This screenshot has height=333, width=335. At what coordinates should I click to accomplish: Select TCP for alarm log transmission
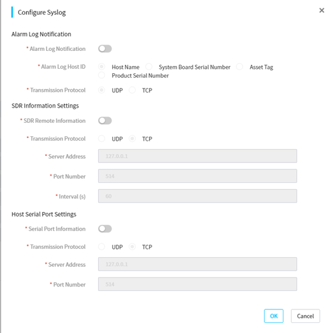[132, 90]
